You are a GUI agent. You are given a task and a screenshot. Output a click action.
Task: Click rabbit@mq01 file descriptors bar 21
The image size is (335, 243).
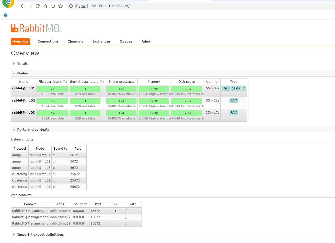pos(53,89)
